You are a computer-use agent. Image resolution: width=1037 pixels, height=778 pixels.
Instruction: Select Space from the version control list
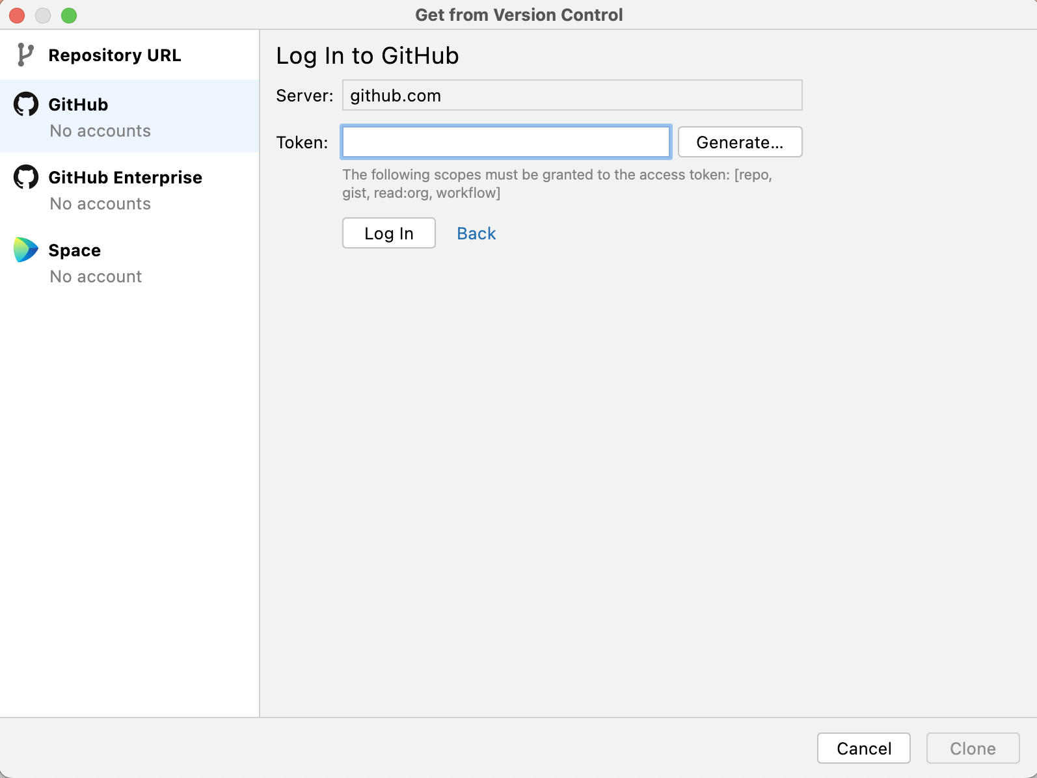[74, 250]
